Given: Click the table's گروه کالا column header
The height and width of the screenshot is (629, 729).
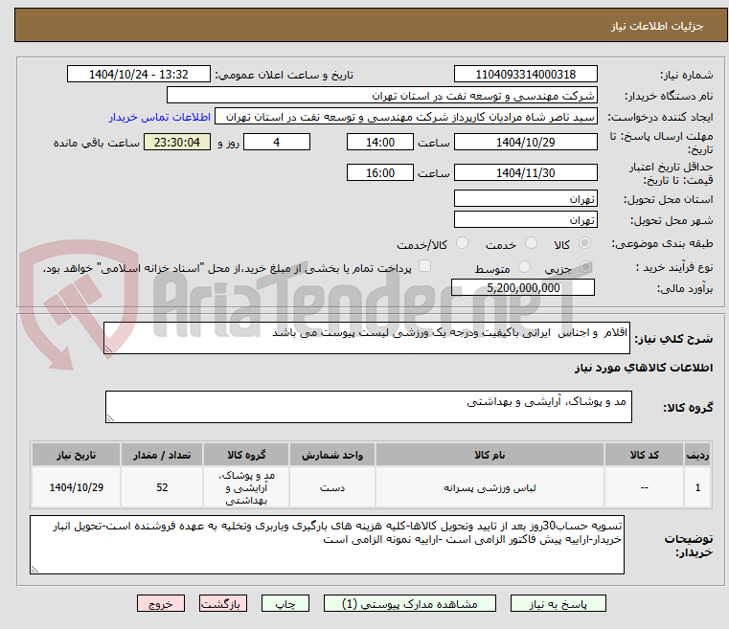Looking at the screenshot, I should [x=246, y=455].
